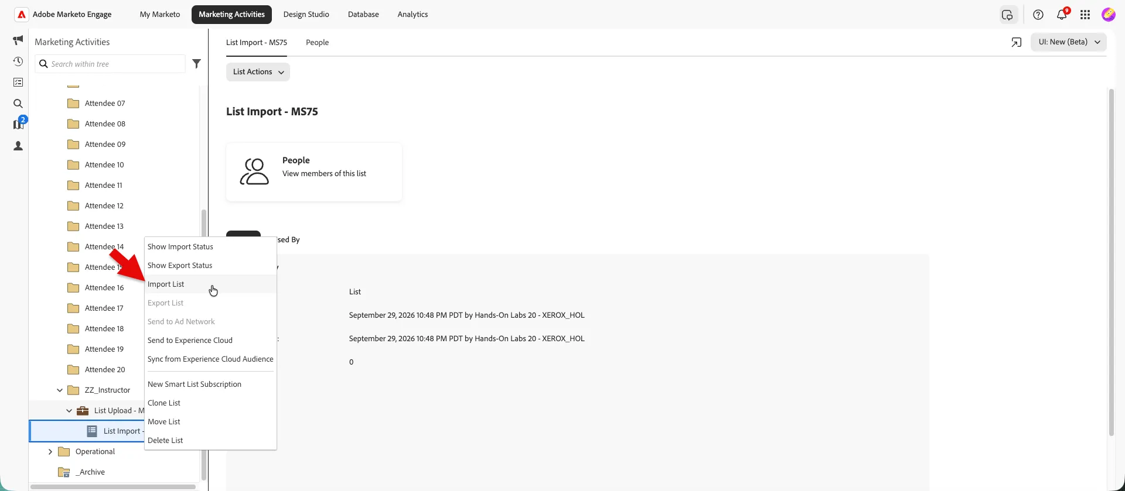Open the app switcher grid icon
This screenshot has height=491, width=1125.
(x=1085, y=15)
